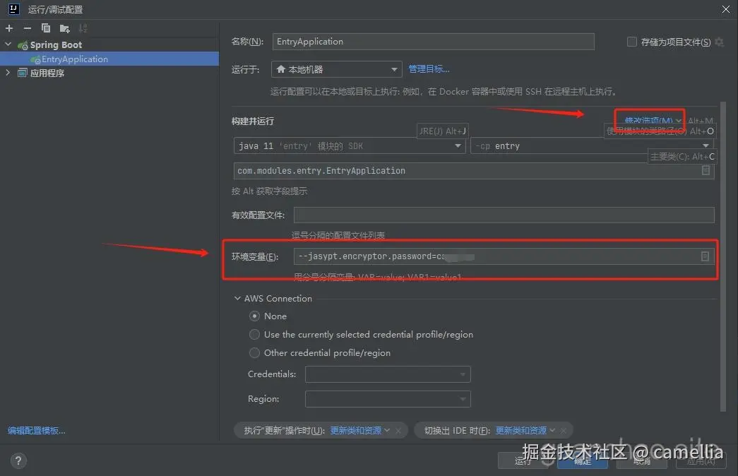Focus the main class input field

(473, 170)
